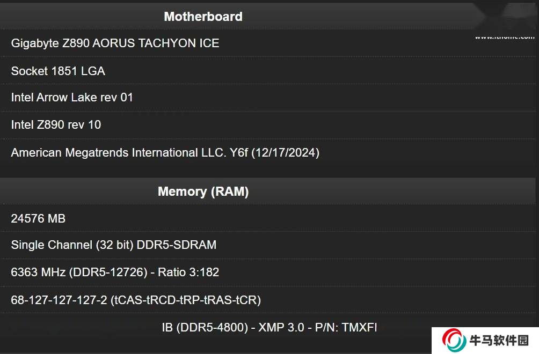Screen dimensions: 539x354
Task: Click the 6363 MHz frequency value
Action: [x=39, y=272]
